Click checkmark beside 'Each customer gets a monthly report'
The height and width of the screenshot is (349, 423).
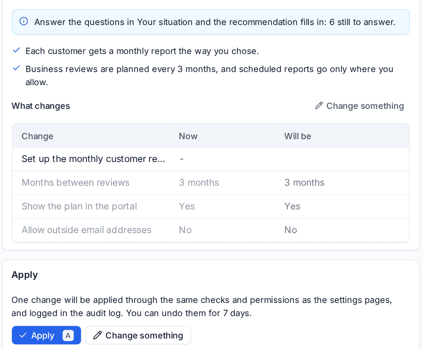16,50
